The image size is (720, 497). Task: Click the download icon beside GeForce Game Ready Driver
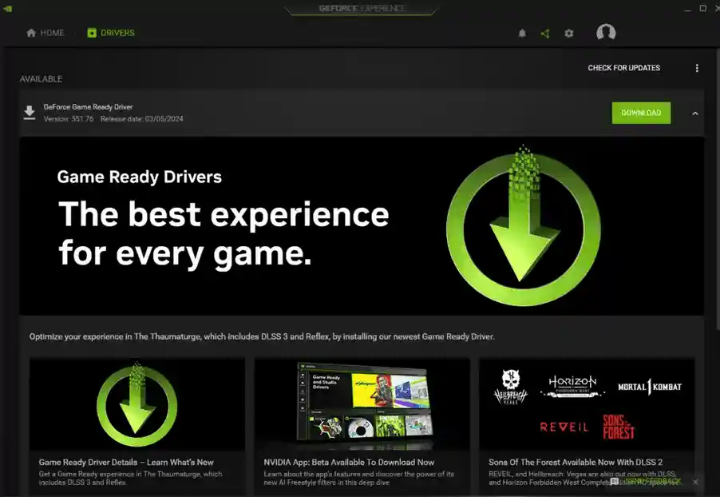pos(30,112)
